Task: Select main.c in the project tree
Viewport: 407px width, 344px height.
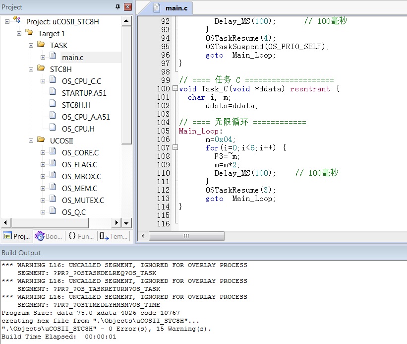Action: [73, 58]
